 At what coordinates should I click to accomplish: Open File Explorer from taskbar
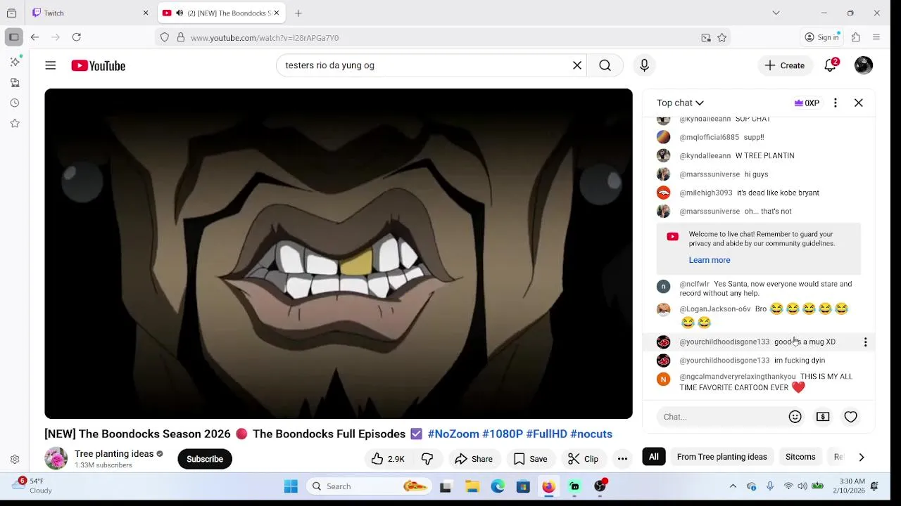(472, 486)
